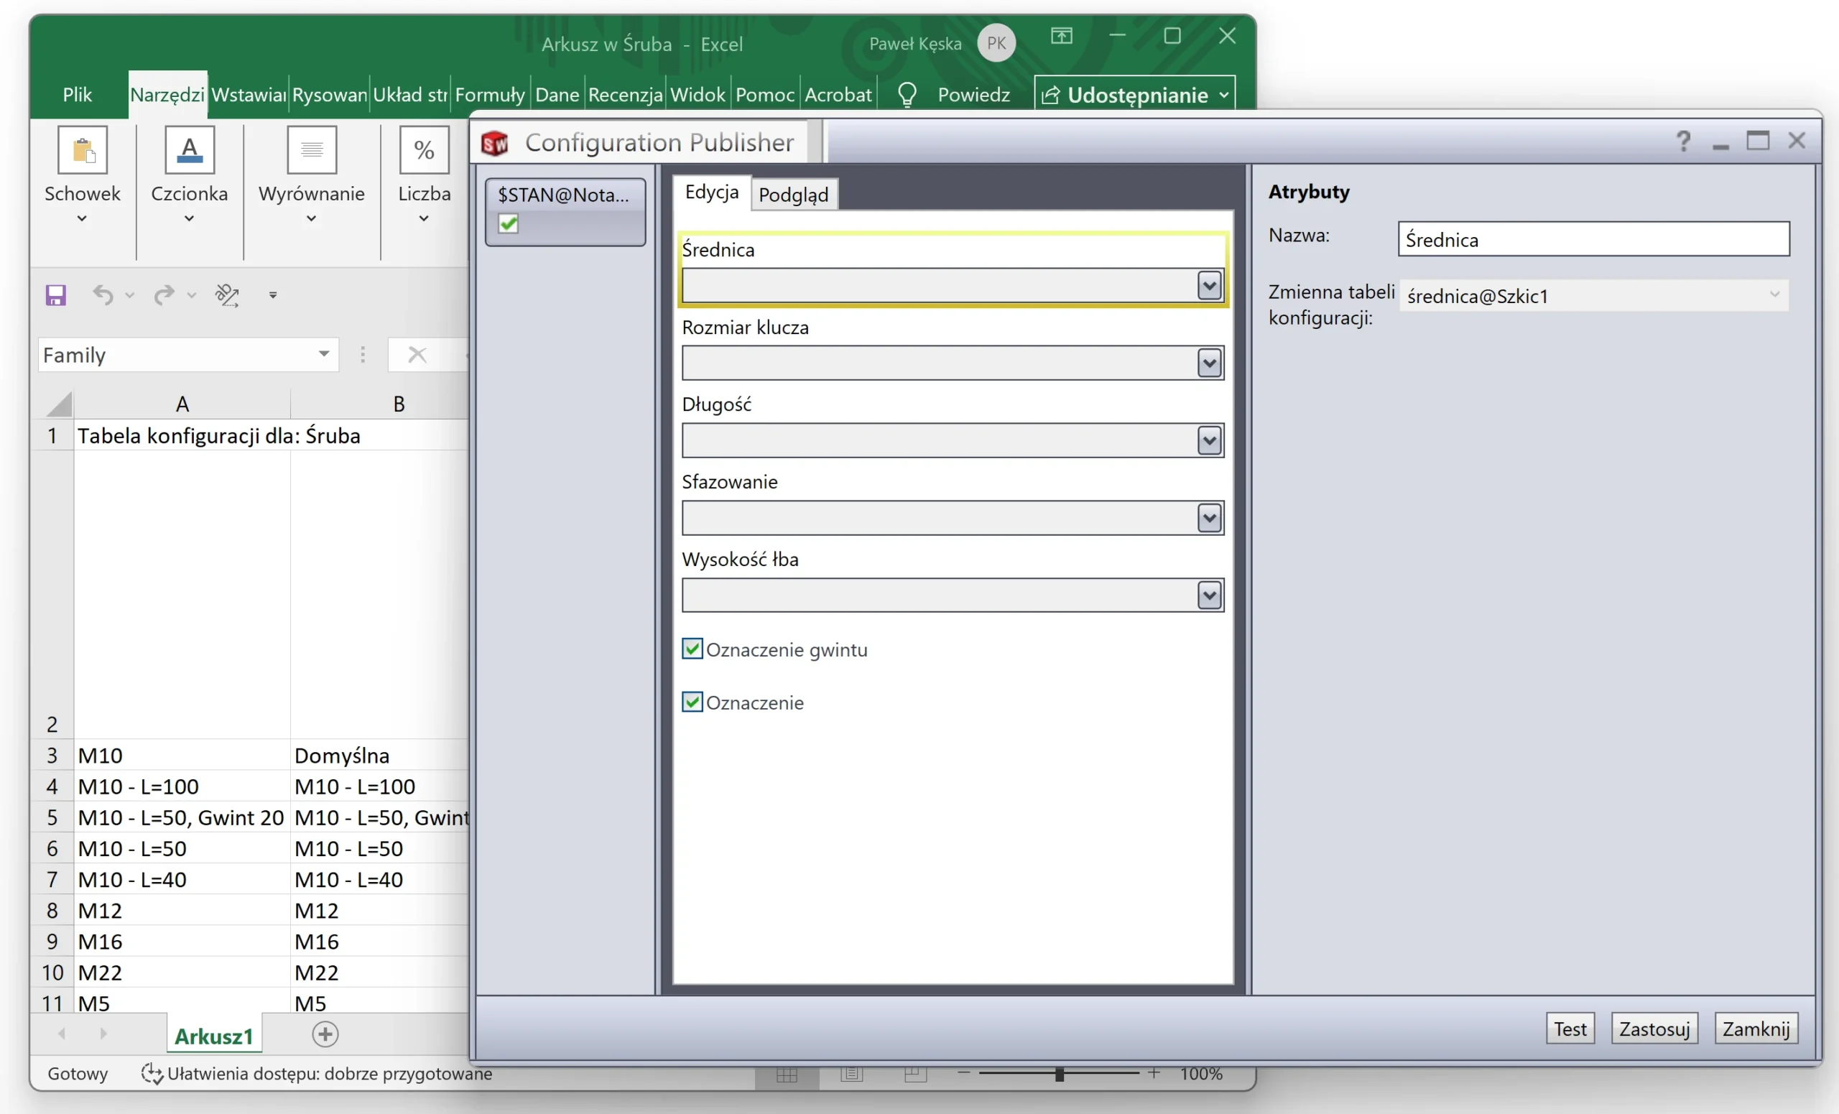Open the Zmienna tabeli konfiguracji dropdown
Image resolution: width=1839 pixels, height=1114 pixels.
[1775, 294]
